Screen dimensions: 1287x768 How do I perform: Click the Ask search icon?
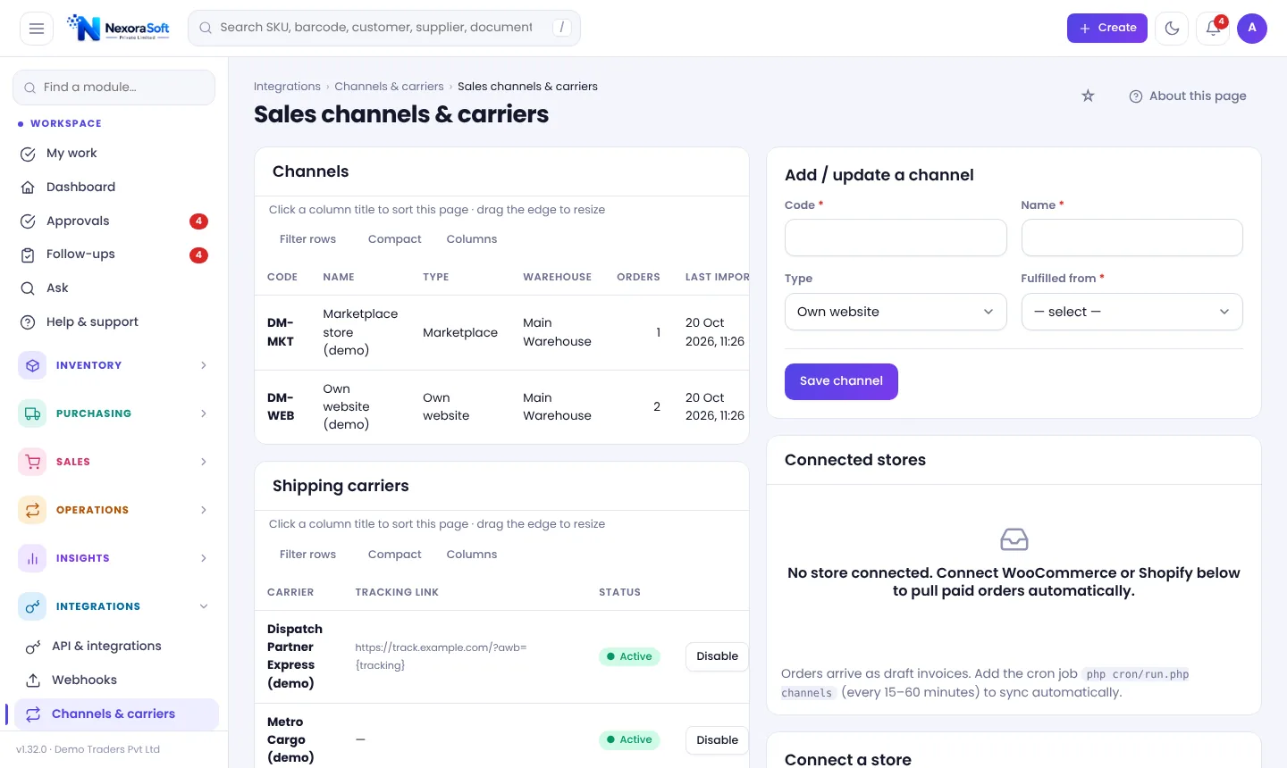(28, 288)
